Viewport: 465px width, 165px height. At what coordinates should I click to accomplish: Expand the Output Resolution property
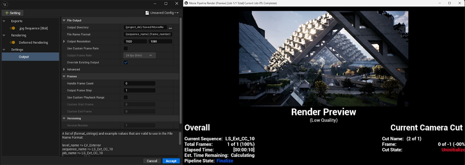coord(64,41)
